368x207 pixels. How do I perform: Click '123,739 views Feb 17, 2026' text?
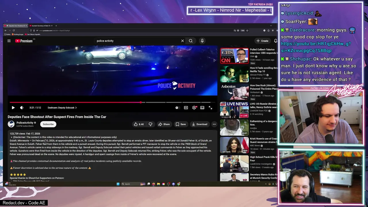click(x=25, y=134)
